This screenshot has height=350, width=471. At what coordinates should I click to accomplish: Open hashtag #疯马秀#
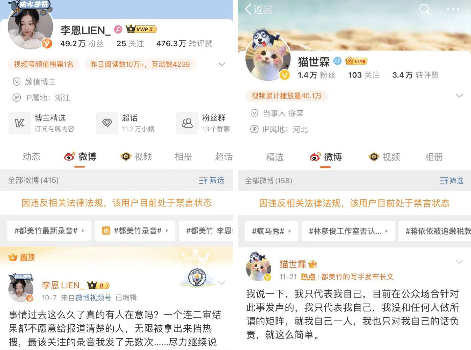(272, 231)
